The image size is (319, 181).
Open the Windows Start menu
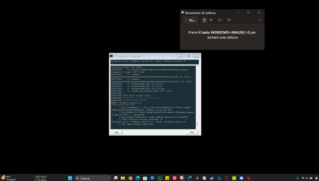pyautogui.click(x=70, y=178)
